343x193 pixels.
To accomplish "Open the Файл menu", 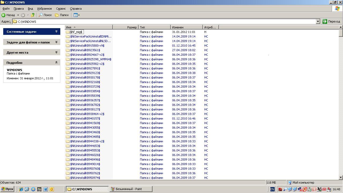I will (x=6, y=9).
